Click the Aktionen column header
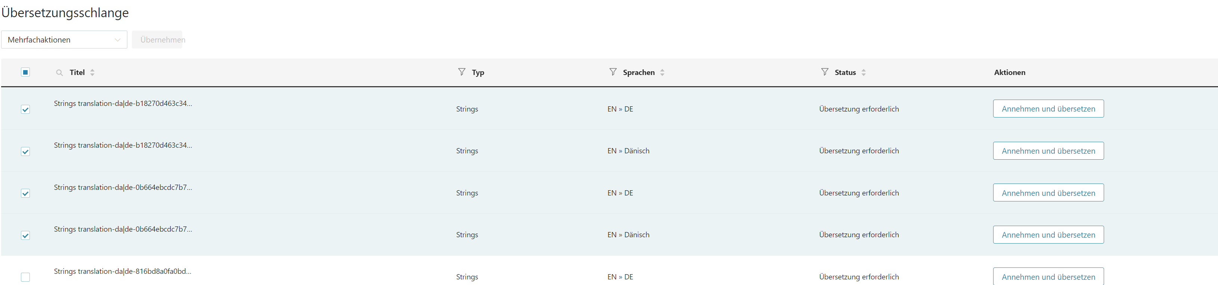The height and width of the screenshot is (285, 1218). pyautogui.click(x=1010, y=73)
